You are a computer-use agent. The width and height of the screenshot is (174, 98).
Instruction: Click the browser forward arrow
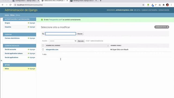(7, 5)
